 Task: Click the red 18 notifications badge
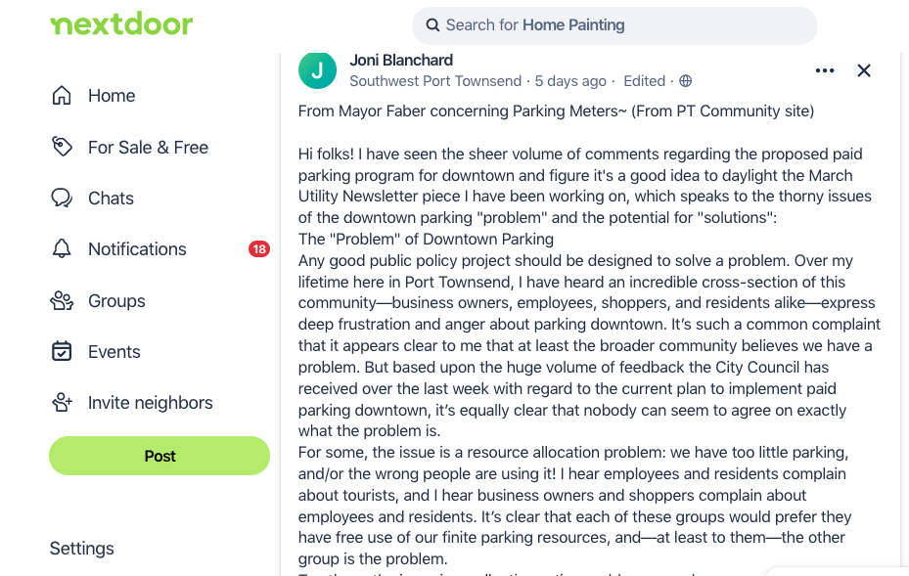259,249
